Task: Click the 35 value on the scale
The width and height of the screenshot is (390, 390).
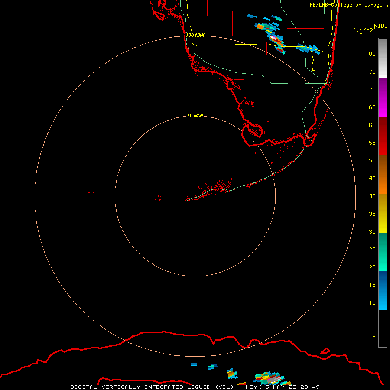Action: (372, 214)
